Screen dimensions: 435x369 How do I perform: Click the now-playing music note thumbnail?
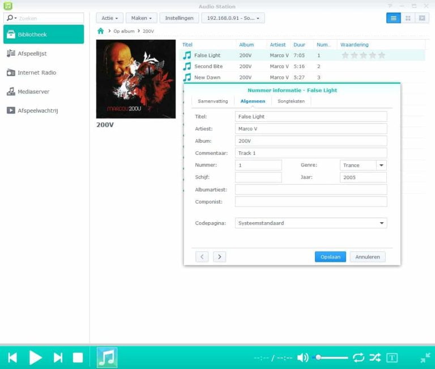[107, 358]
